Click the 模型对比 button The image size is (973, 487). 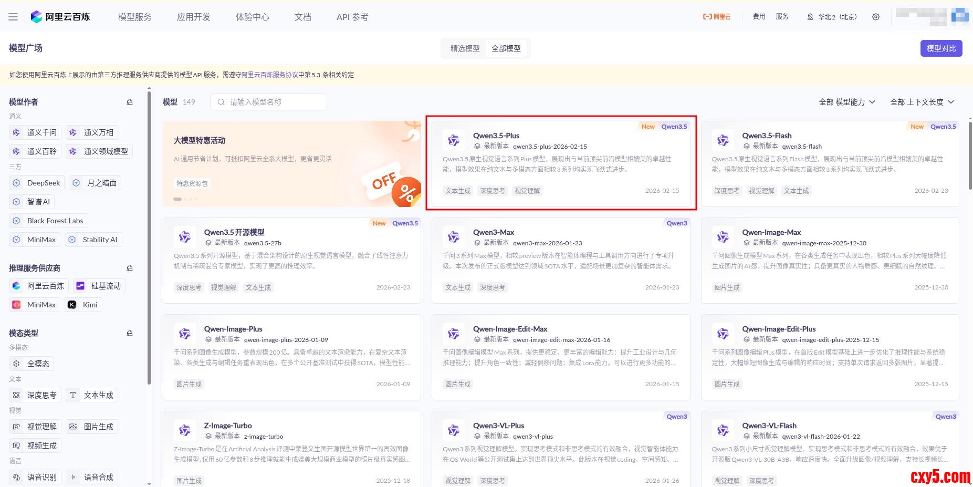pyautogui.click(x=940, y=48)
